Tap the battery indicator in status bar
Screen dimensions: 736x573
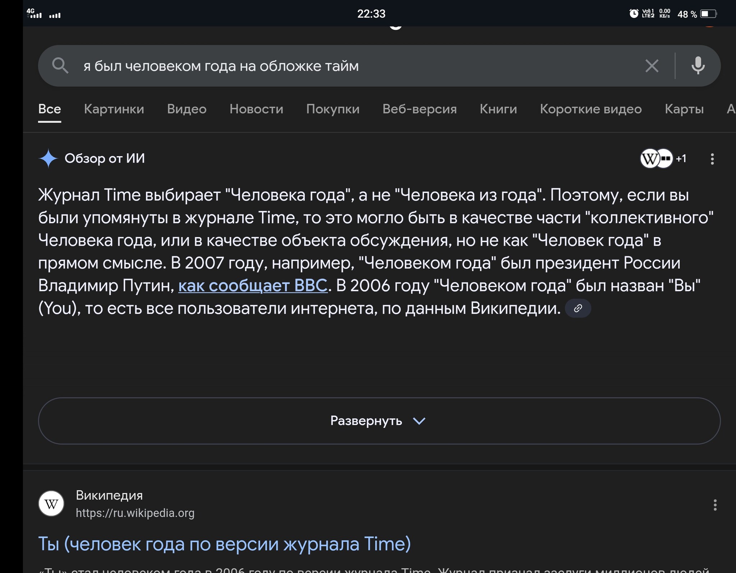click(708, 14)
